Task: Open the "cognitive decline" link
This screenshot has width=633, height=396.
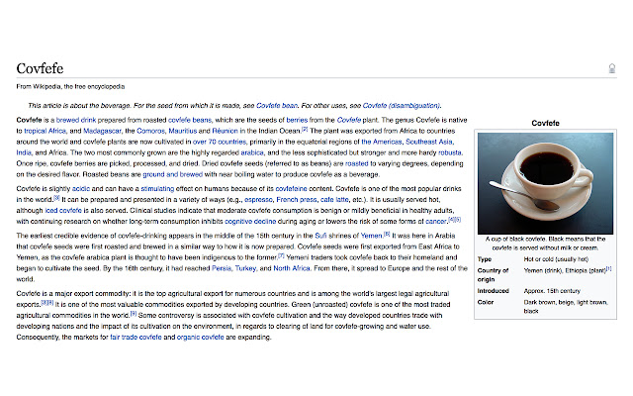Action: pos(250,222)
